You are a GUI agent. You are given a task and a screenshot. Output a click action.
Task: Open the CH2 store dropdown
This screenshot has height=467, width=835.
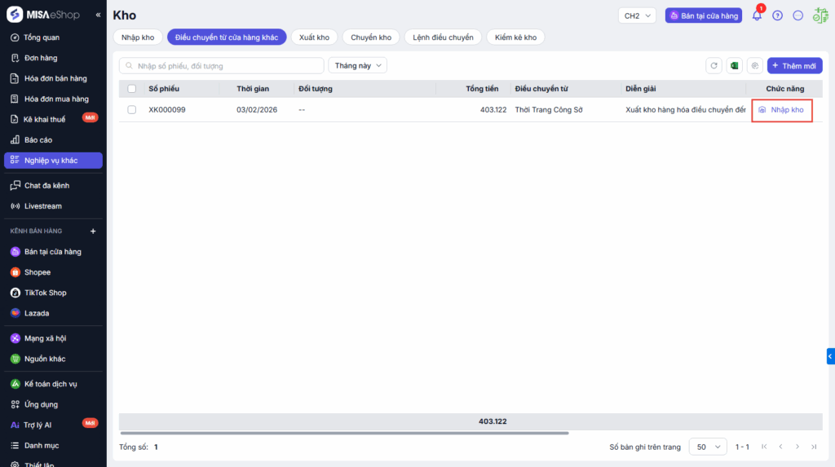[x=637, y=15]
